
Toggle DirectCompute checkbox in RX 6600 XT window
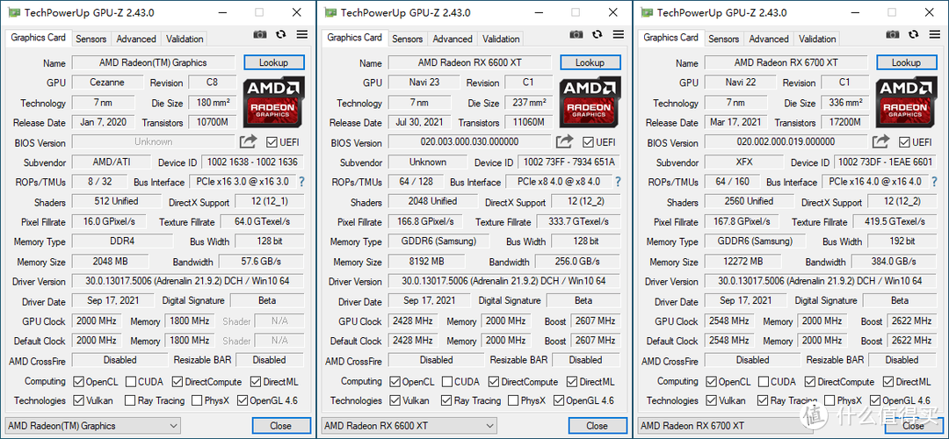pos(493,382)
